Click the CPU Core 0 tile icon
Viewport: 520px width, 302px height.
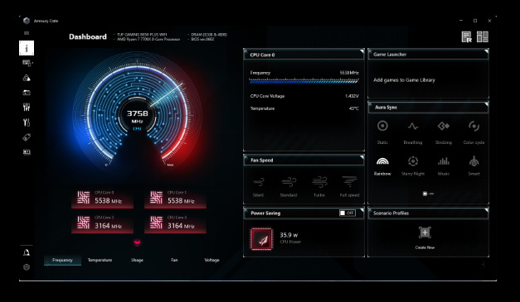point(84,197)
